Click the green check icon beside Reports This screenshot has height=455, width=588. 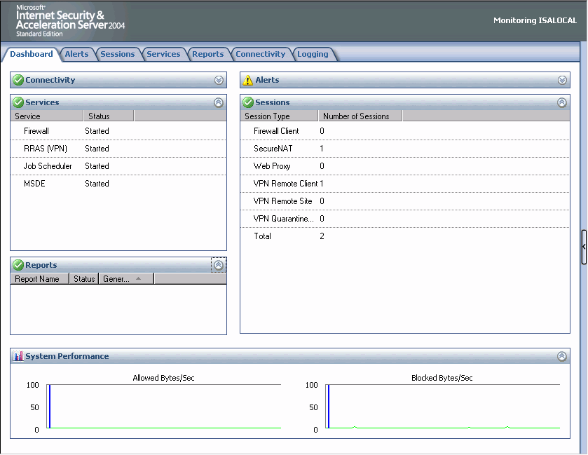[18, 266]
